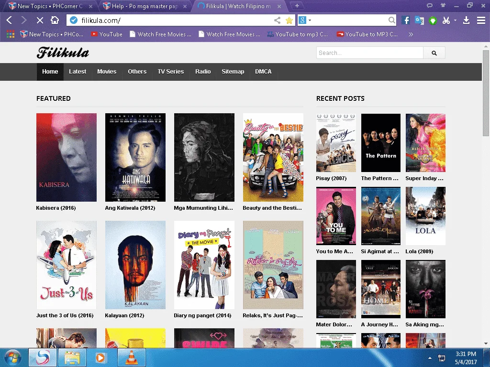Open the Ang Katiwala (2012) title link

coord(130,208)
